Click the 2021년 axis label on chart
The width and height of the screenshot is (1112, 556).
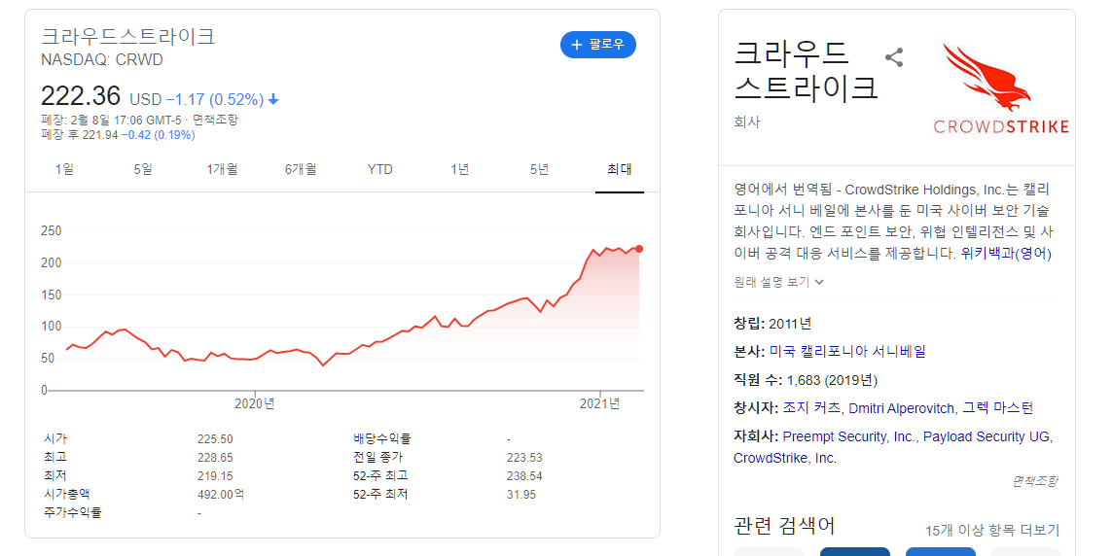pos(600,403)
